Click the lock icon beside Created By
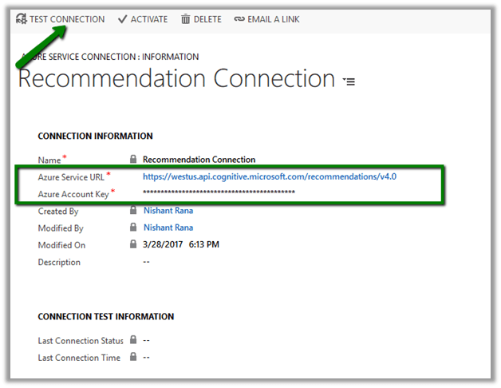 [133, 211]
